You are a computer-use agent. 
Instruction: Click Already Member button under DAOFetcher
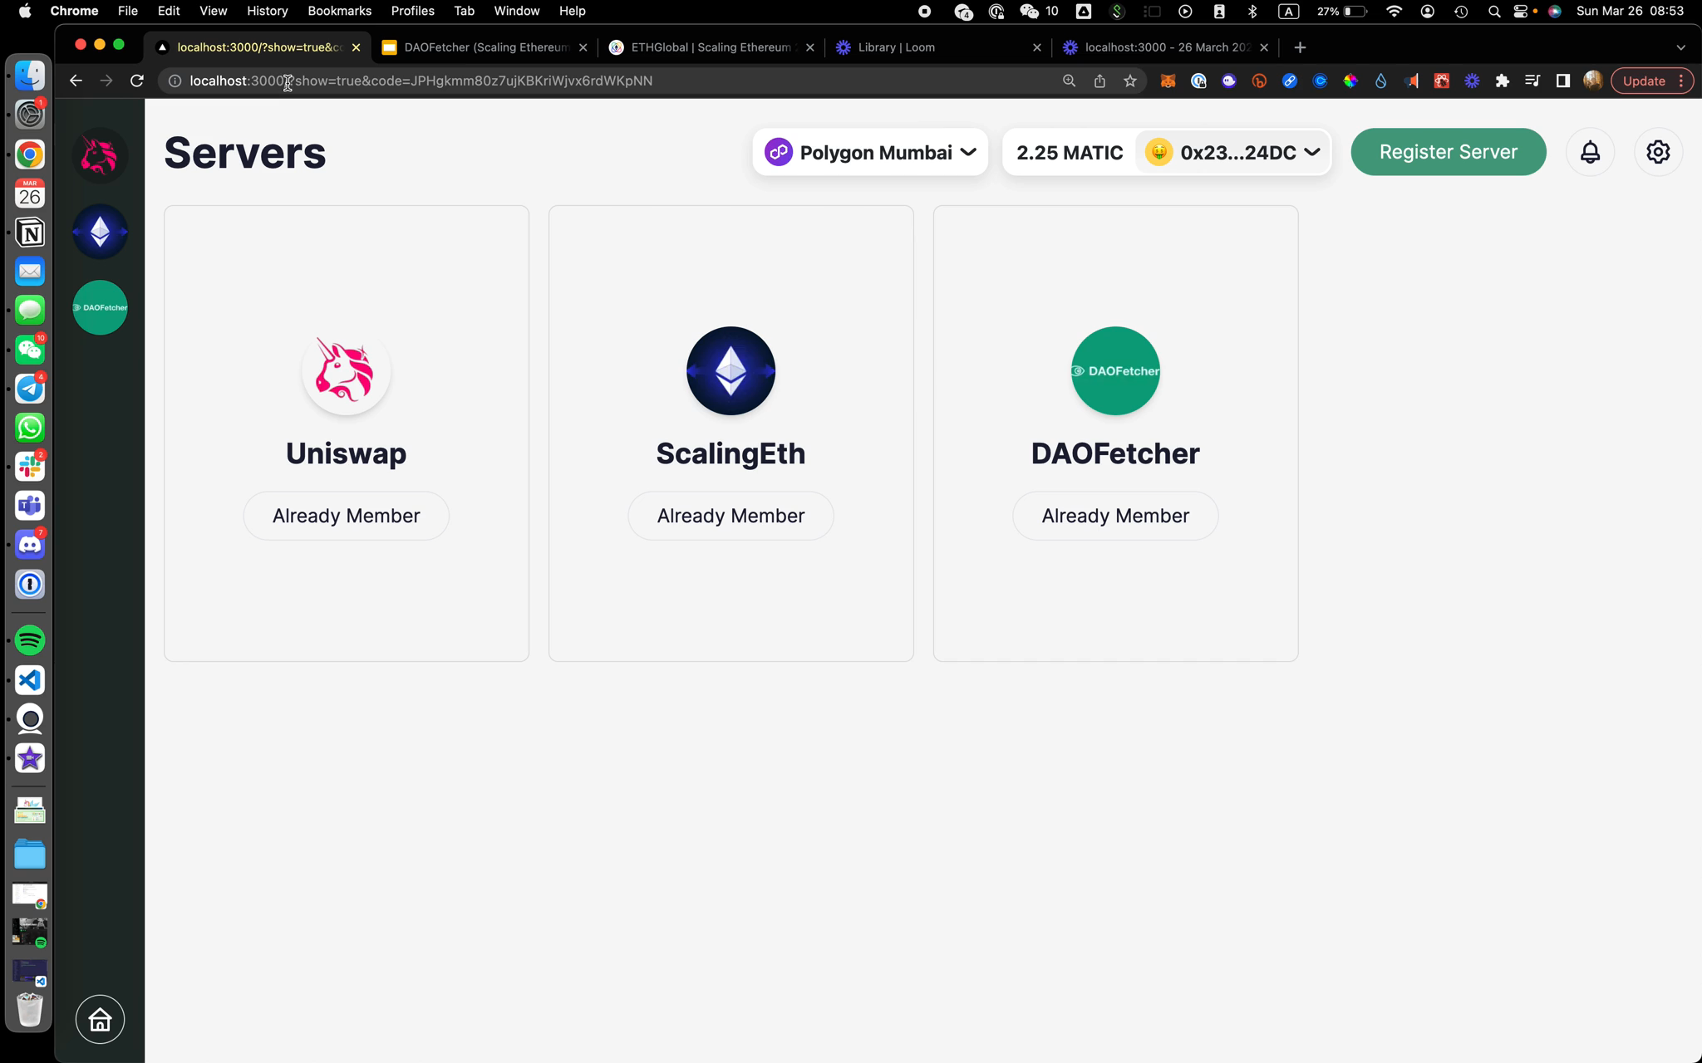point(1115,516)
